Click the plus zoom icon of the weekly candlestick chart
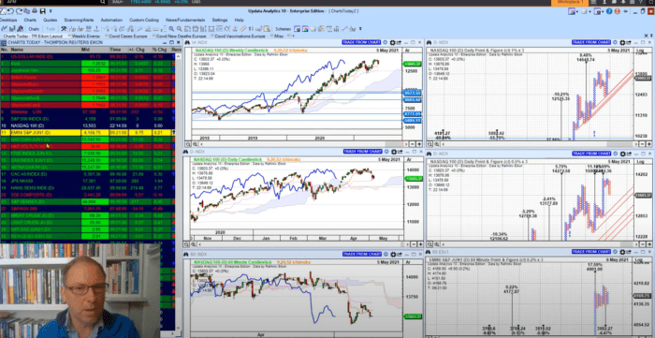This screenshot has width=655, height=338. click(419, 144)
